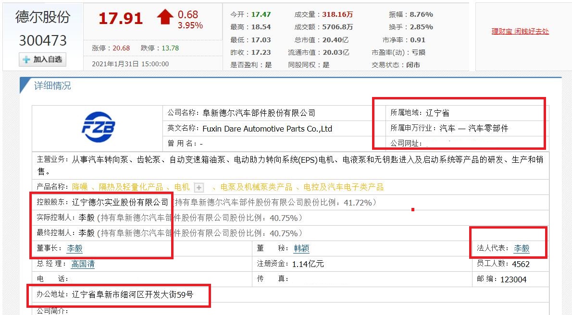Click the timestamp 2021年1月31日 15:00:00

coord(130,64)
